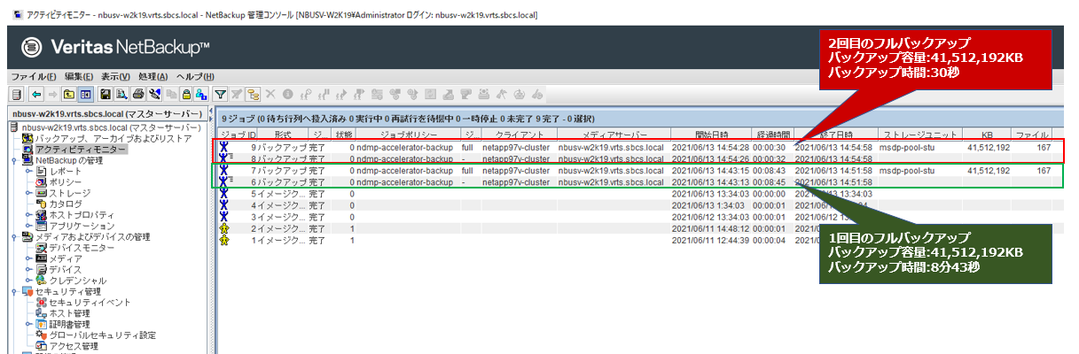Click the round info details toolbar icon
The height and width of the screenshot is (354, 1079).
pyautogui.click(x=287, y=94)
